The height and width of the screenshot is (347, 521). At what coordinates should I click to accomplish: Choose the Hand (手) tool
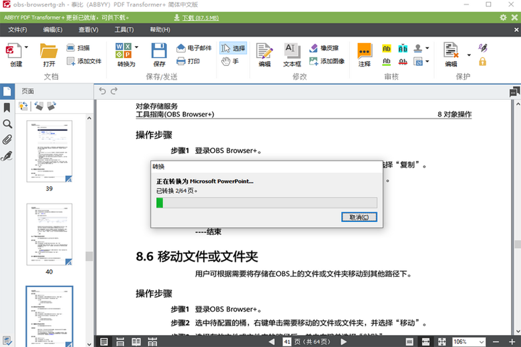[x=226, y=61]
